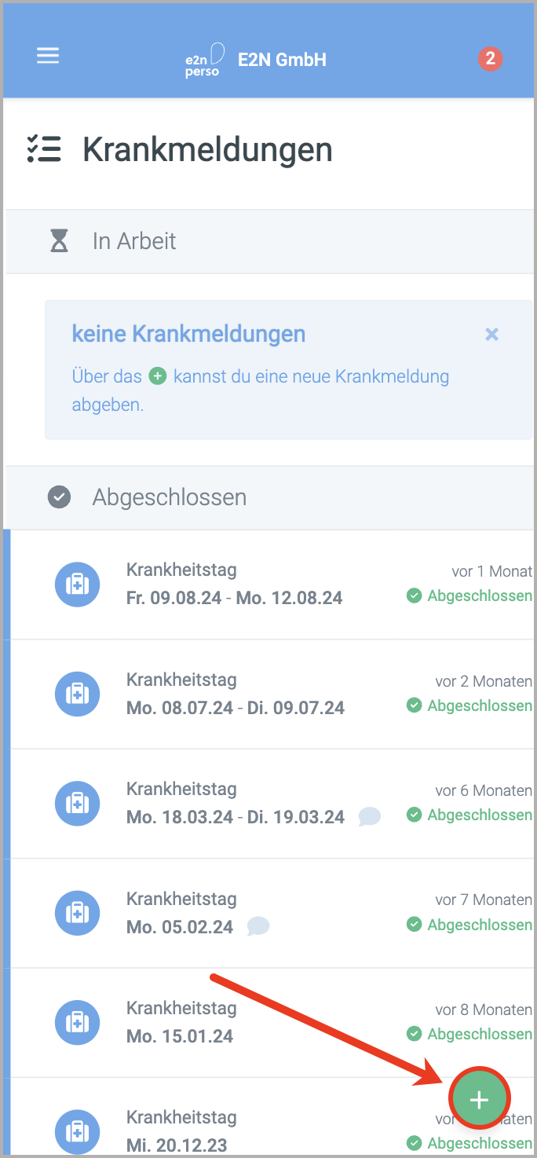The width and height of the screenshot is (537, 1158).
Task: Tap the medical case icon of the 09.08.24 entry
Action: coord(77,584)
